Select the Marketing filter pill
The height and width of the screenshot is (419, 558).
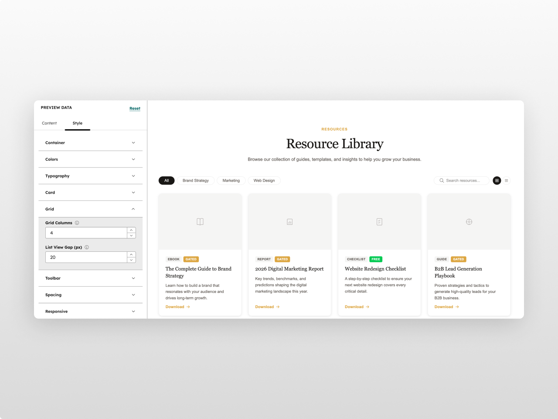(231, 180)
